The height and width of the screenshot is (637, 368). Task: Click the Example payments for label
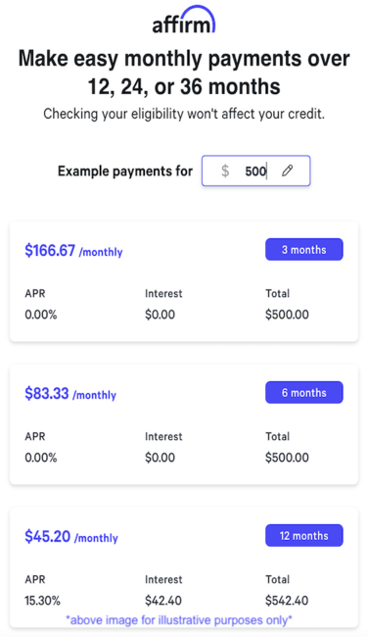click(125, 171)
